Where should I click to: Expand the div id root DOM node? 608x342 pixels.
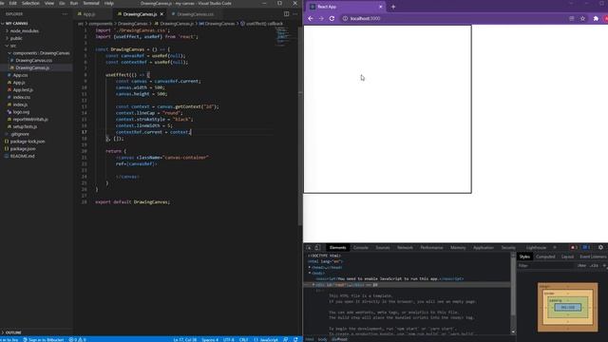(313, 285)
